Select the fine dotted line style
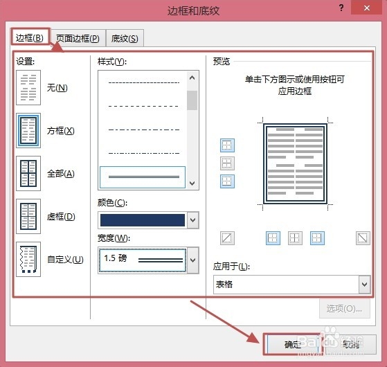 [x=144, y=82]
